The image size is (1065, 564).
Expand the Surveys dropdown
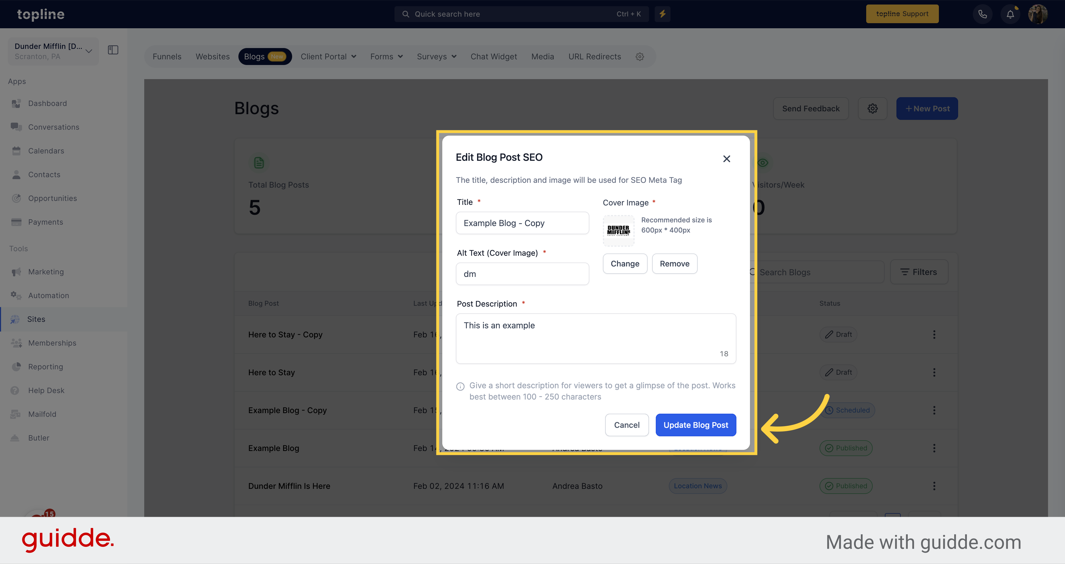(437, 57)
